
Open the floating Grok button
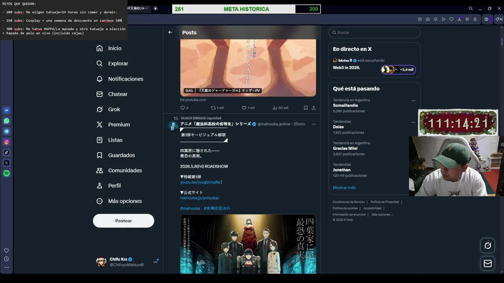pyautogui.click(x=488, y=246)
